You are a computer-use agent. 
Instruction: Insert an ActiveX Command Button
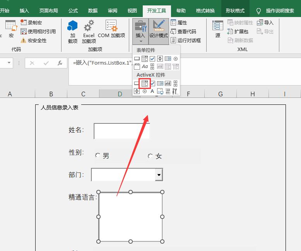136,83
